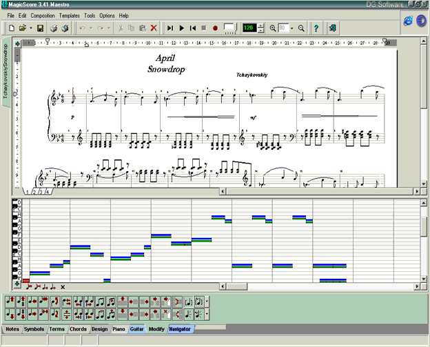Viewport: 430px width, 347px height.
Task: Switch to the Guitar tab
Action: pos(136,329)
